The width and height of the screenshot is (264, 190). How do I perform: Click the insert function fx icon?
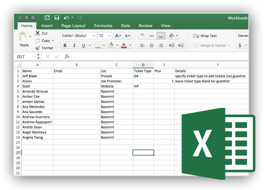67,57
